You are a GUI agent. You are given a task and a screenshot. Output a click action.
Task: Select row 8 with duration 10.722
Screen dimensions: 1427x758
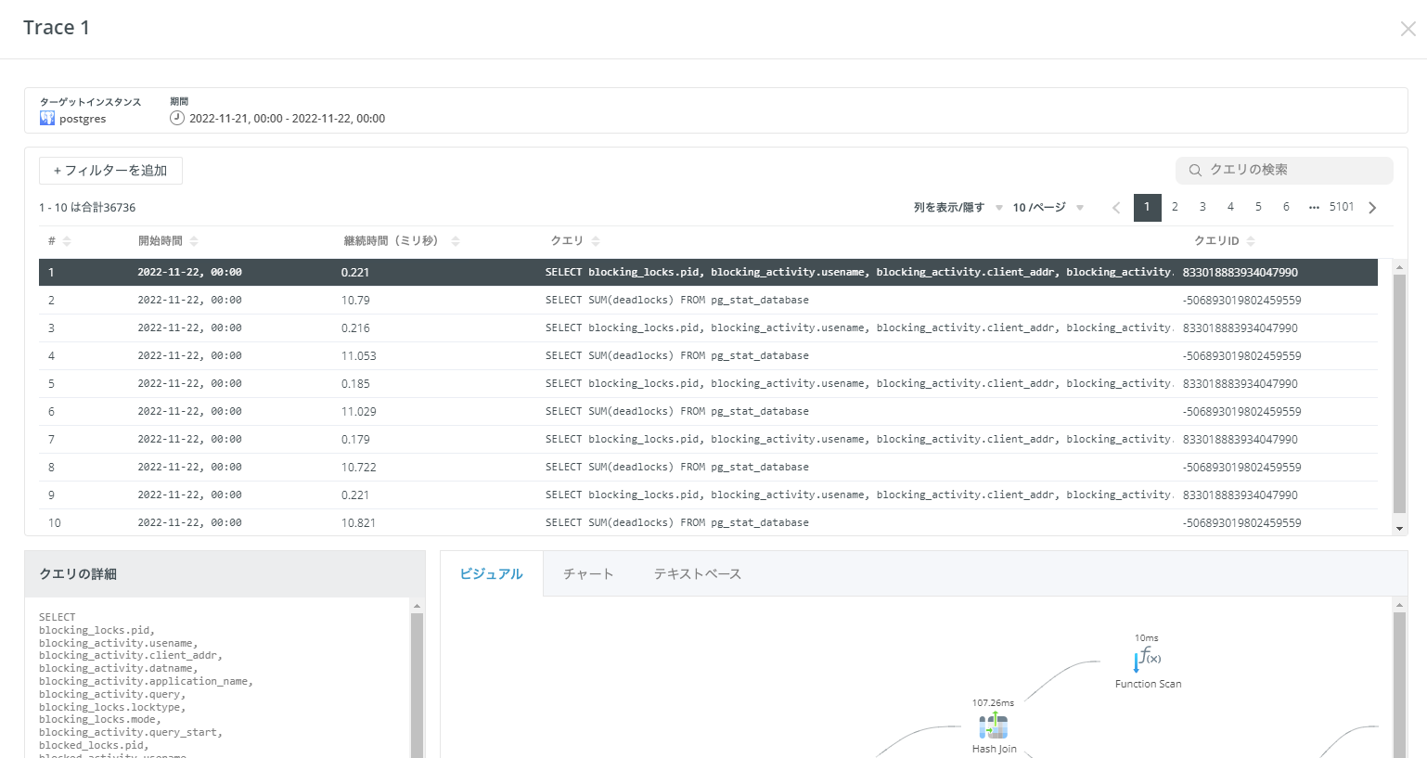tap(708, 468)
